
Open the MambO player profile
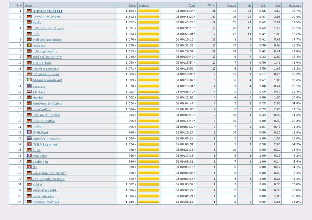tap(38, 97)
